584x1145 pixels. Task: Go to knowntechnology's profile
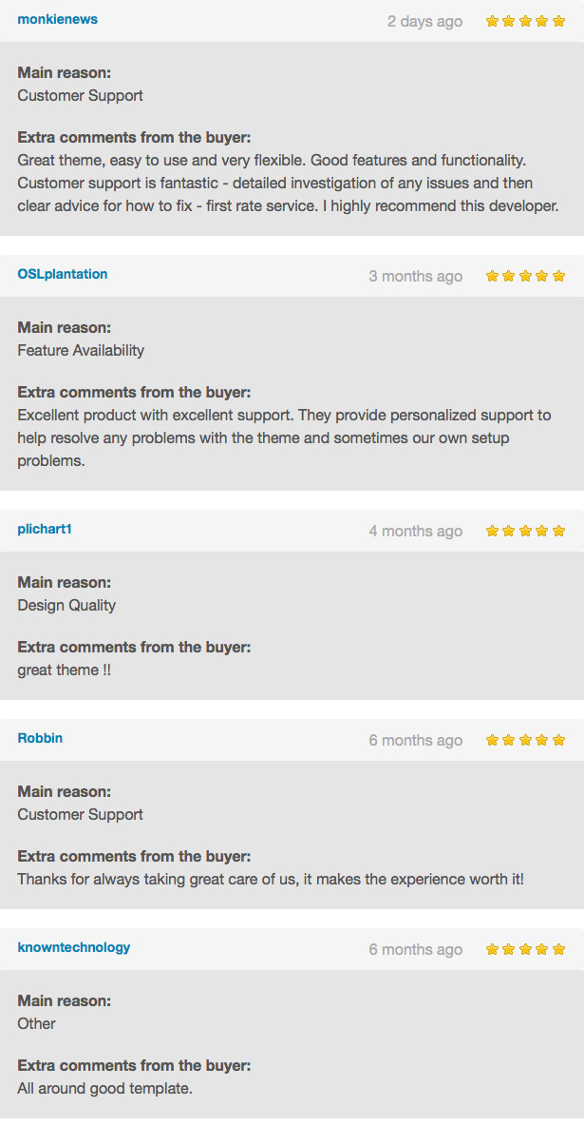tap(74, 947)
